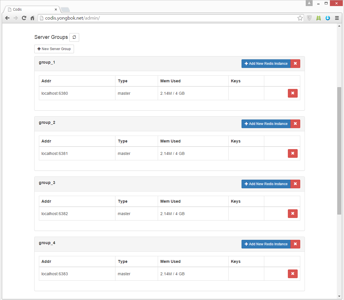344x300 pixels.
Task: Click the green ladder extension icon
Action: point(319,18)
